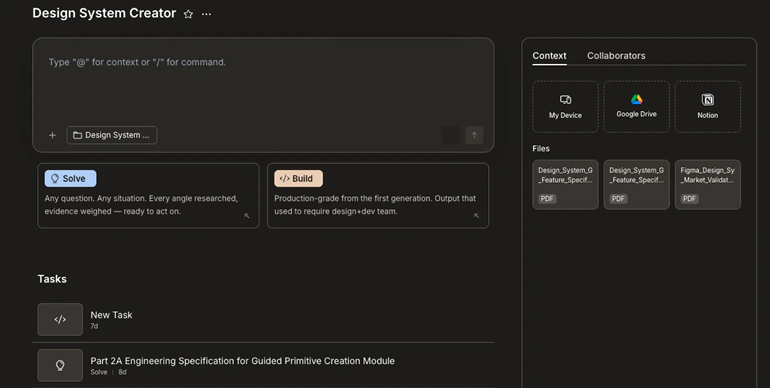The image size is (770, 388).
Task: Click the Tasks section heading
Action: (52, 279)
